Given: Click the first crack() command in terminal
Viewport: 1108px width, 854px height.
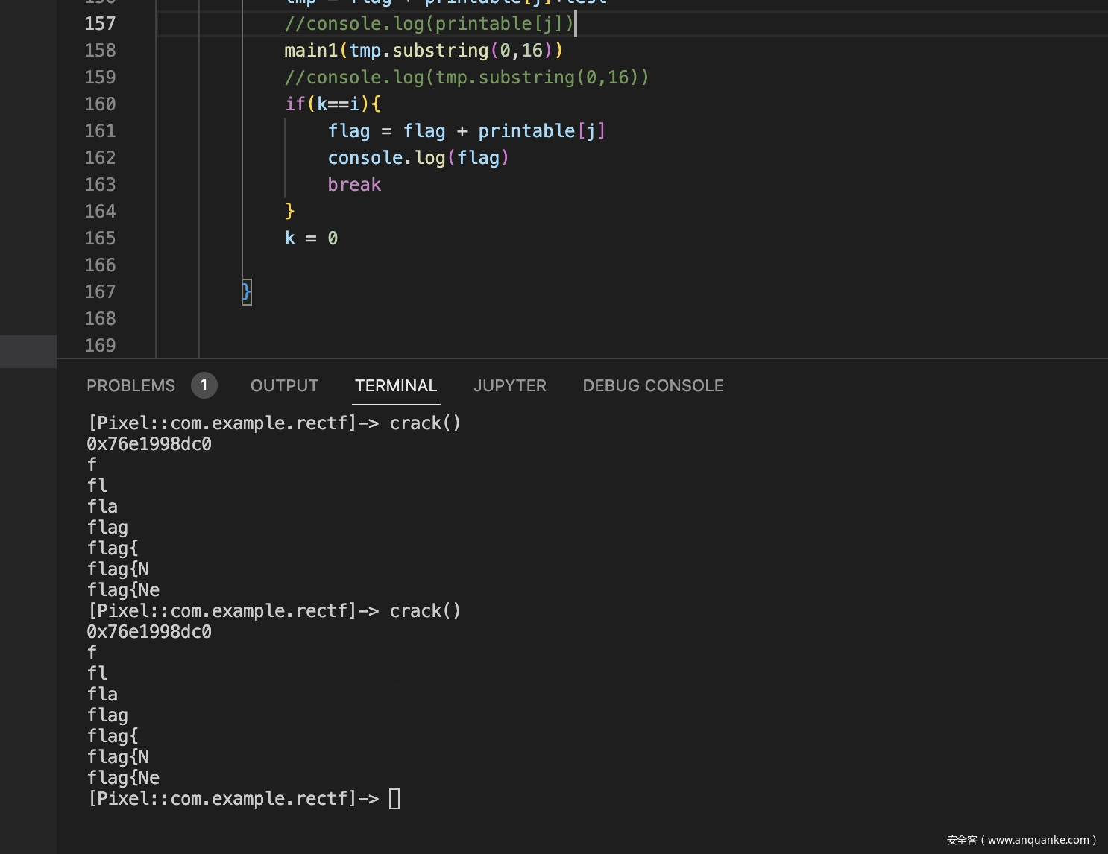Looking at the screenshot, I should click(425, 423).
